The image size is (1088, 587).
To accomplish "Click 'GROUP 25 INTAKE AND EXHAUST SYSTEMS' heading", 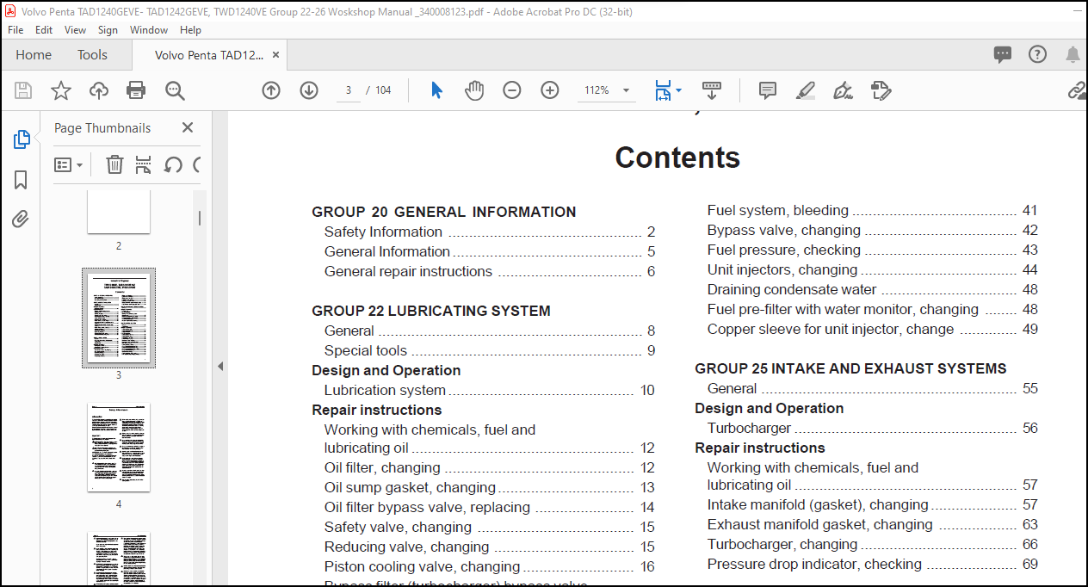I will coord(850,368).
